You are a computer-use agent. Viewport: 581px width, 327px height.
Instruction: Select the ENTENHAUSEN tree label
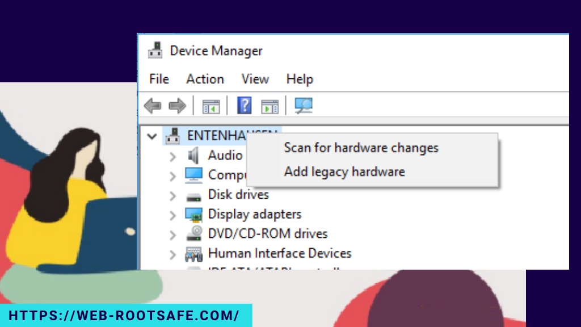click(216, 136)
